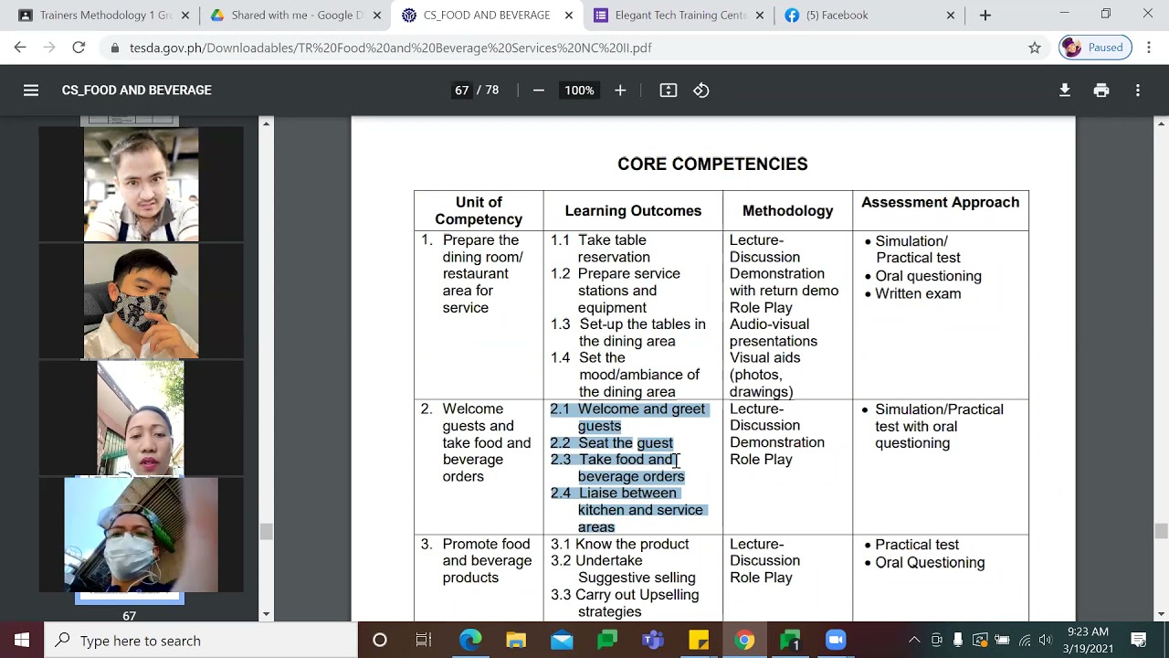Viewport: 1169px width, 658px height.
Task: Close the CS_FOOD AND BEVERAGE tab
Action: [x=569, y=16]
